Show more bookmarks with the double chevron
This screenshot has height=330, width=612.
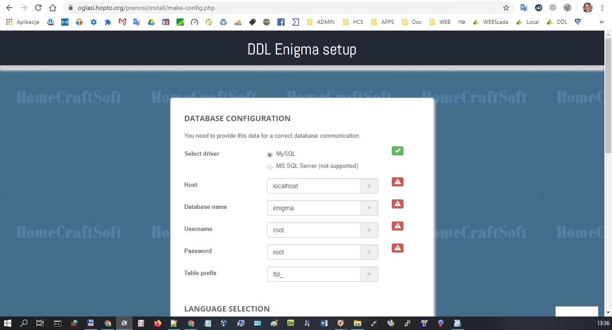[601, 22]
